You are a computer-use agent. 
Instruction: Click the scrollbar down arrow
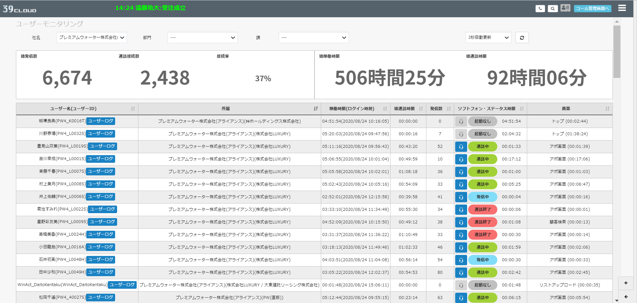click(617, 300)
